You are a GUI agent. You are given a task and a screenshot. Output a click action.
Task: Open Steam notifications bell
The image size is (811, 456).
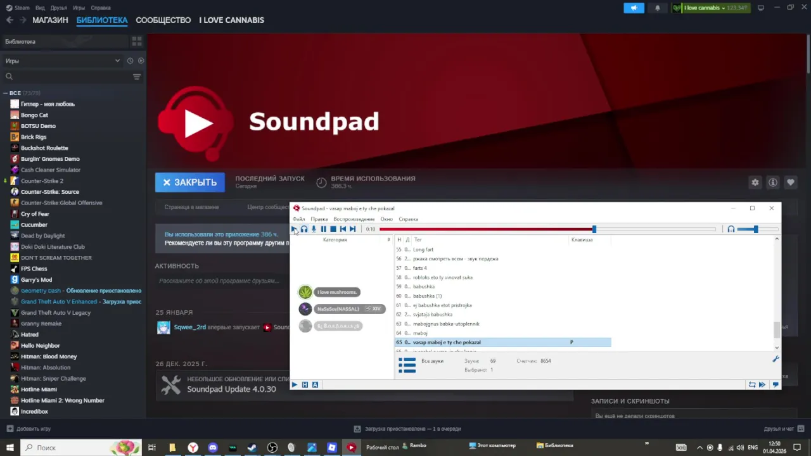(657, 8)
